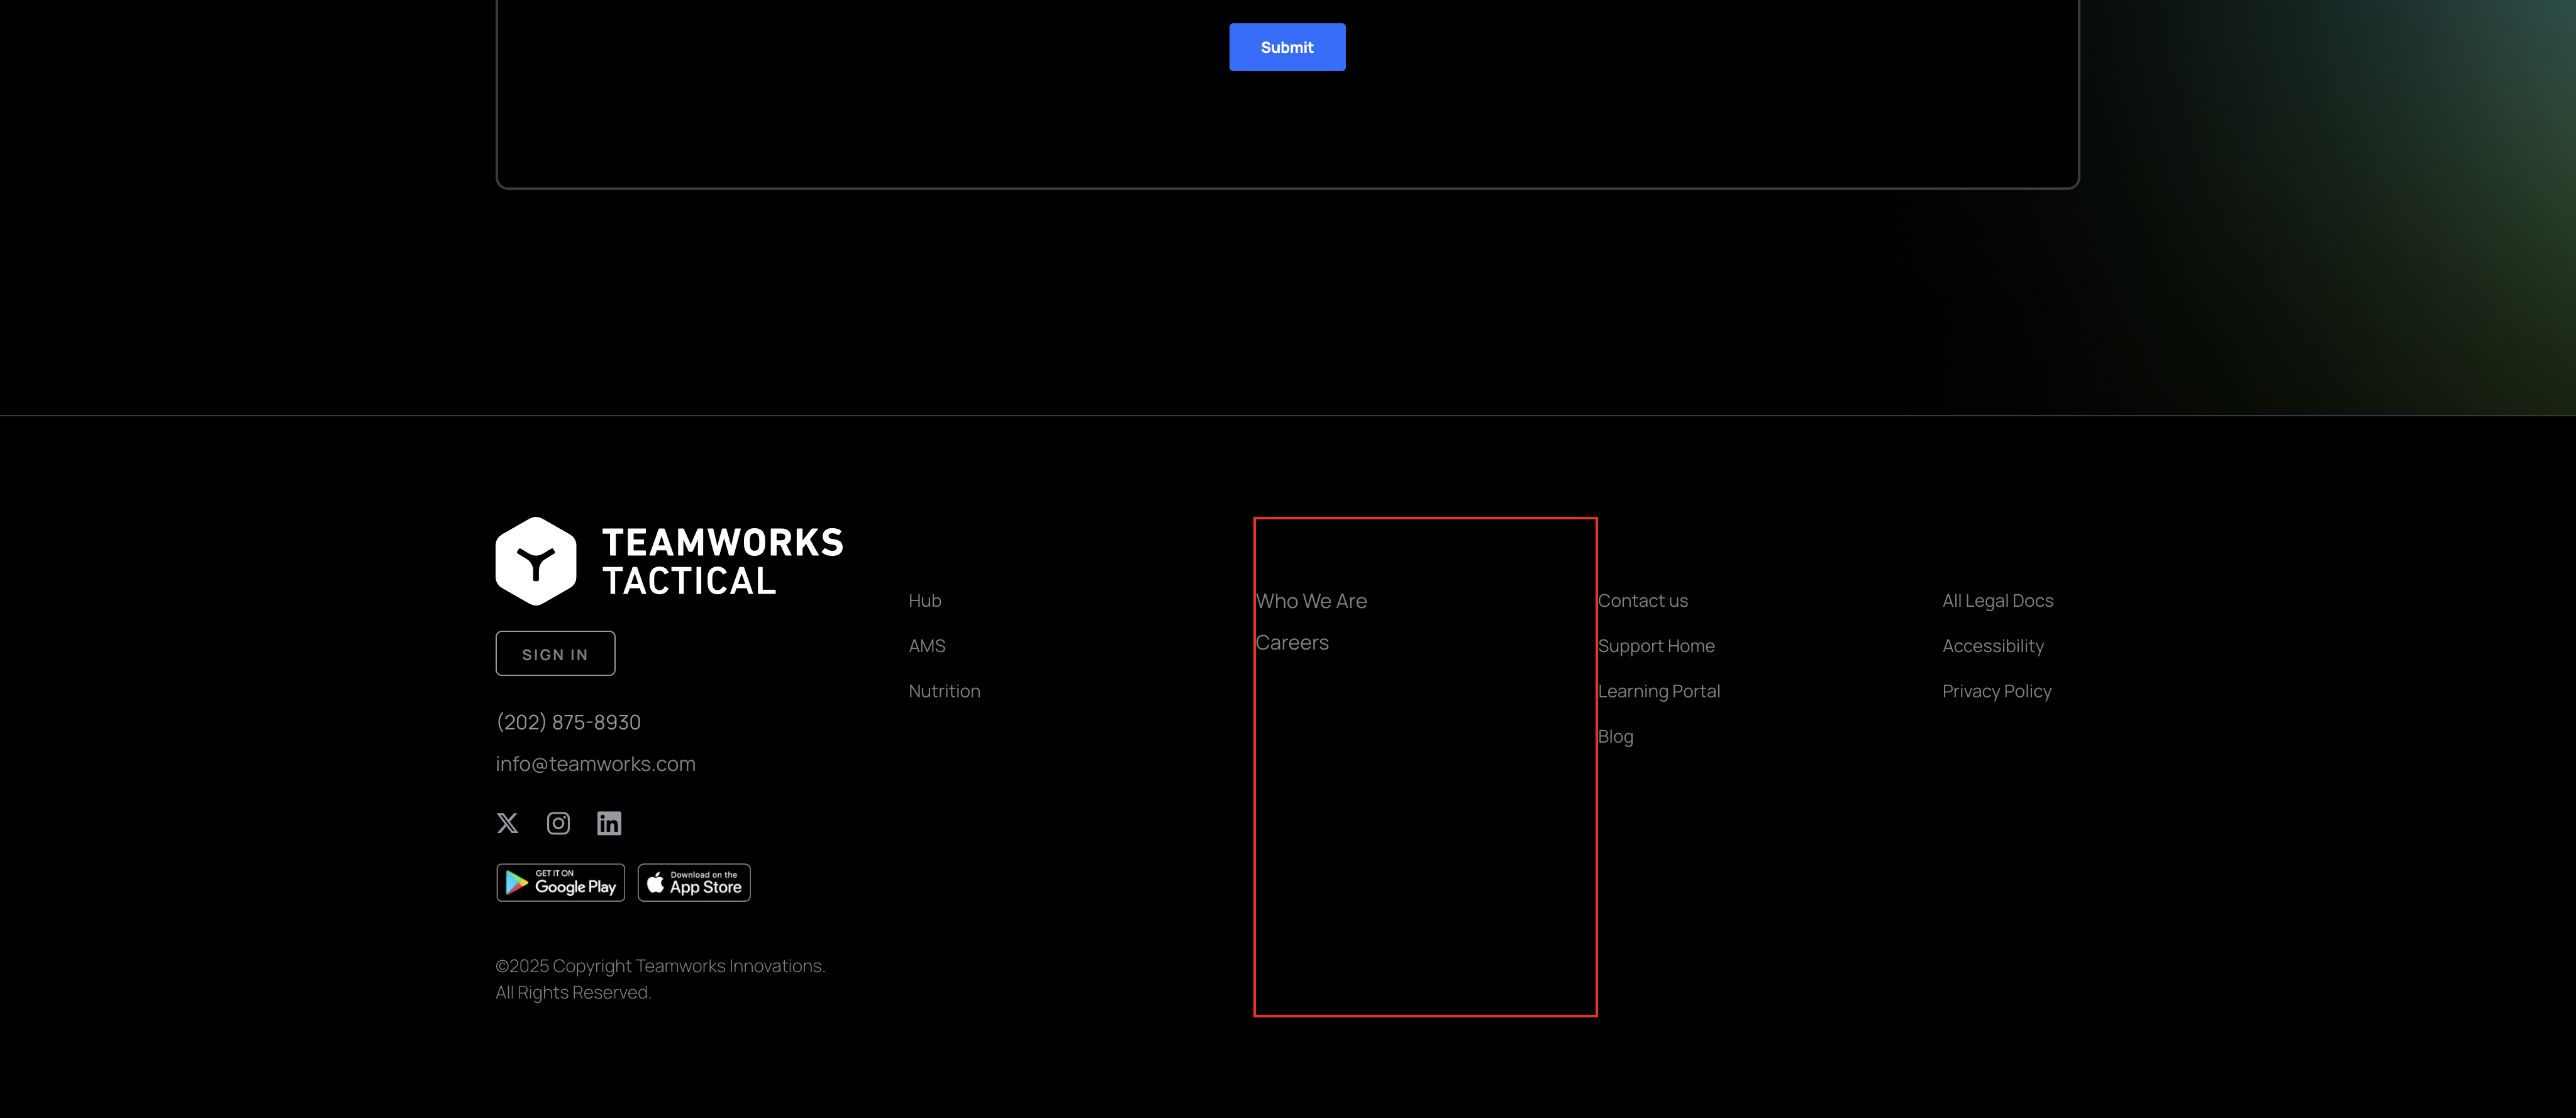This screenshot has height=1118, width=2576.
Task: Open the LinkedIn social icon
Action: [609, 823]
